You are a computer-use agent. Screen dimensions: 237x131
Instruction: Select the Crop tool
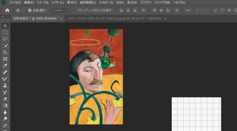(x=5, y=52)
